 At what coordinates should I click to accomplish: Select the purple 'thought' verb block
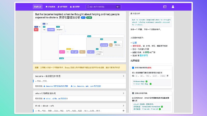tap(75, 52)
